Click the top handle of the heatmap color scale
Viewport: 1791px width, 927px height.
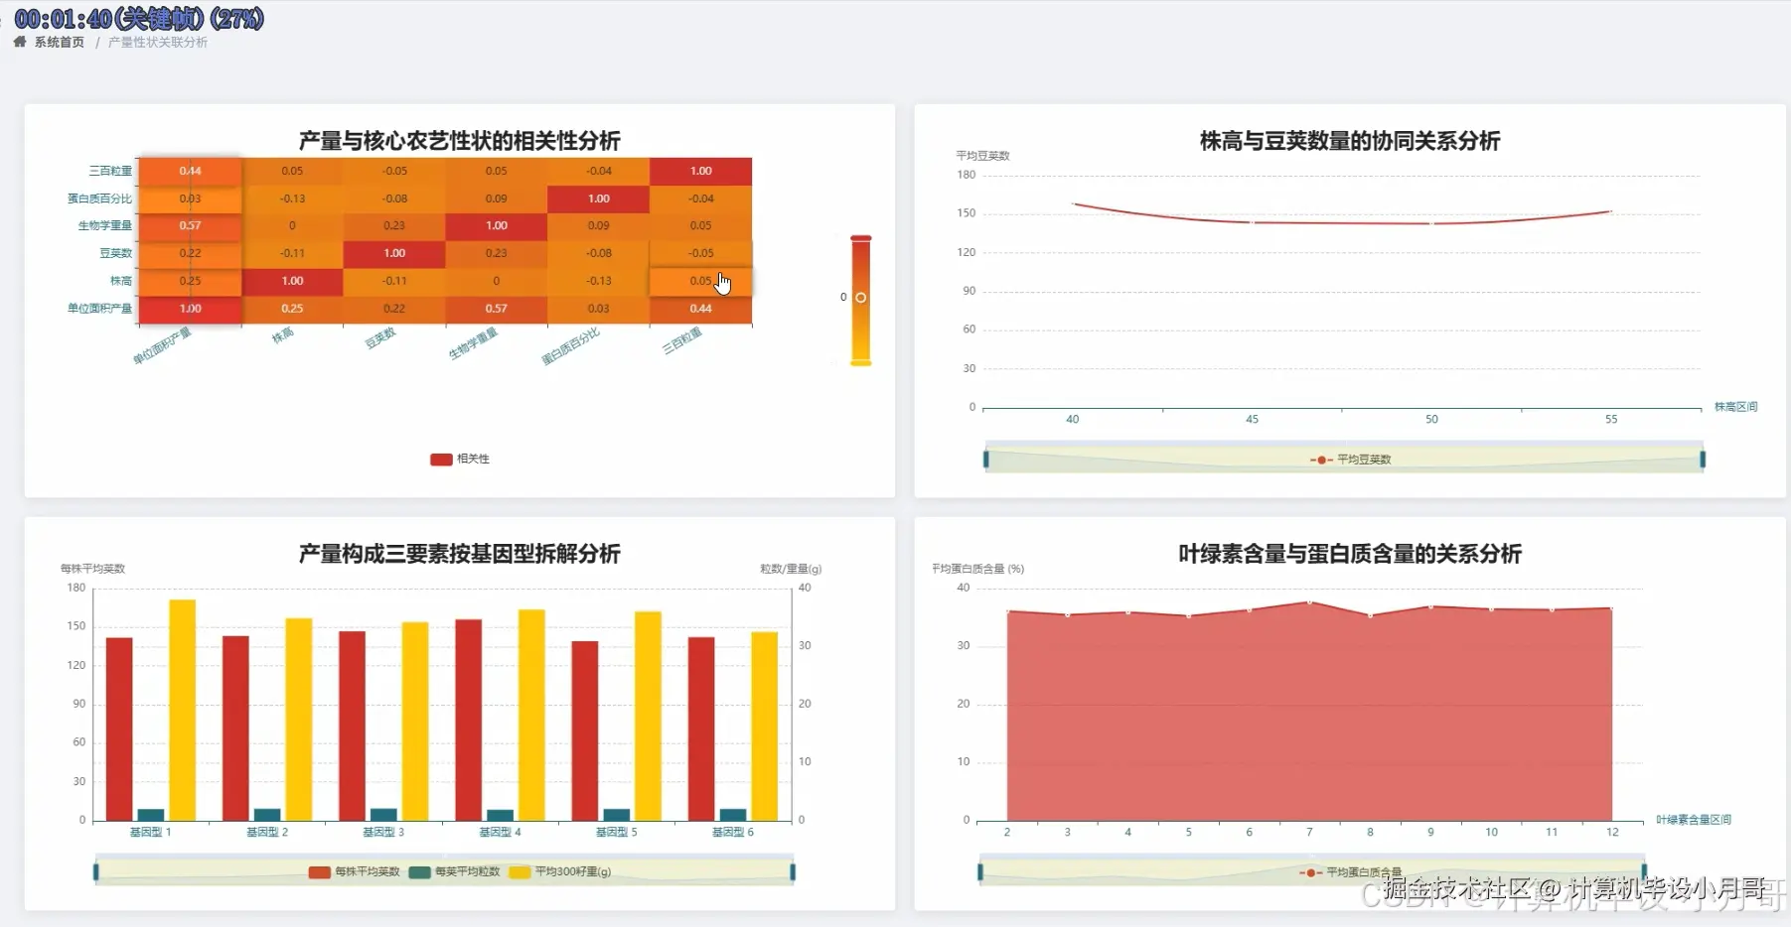(x=861, y=238)
